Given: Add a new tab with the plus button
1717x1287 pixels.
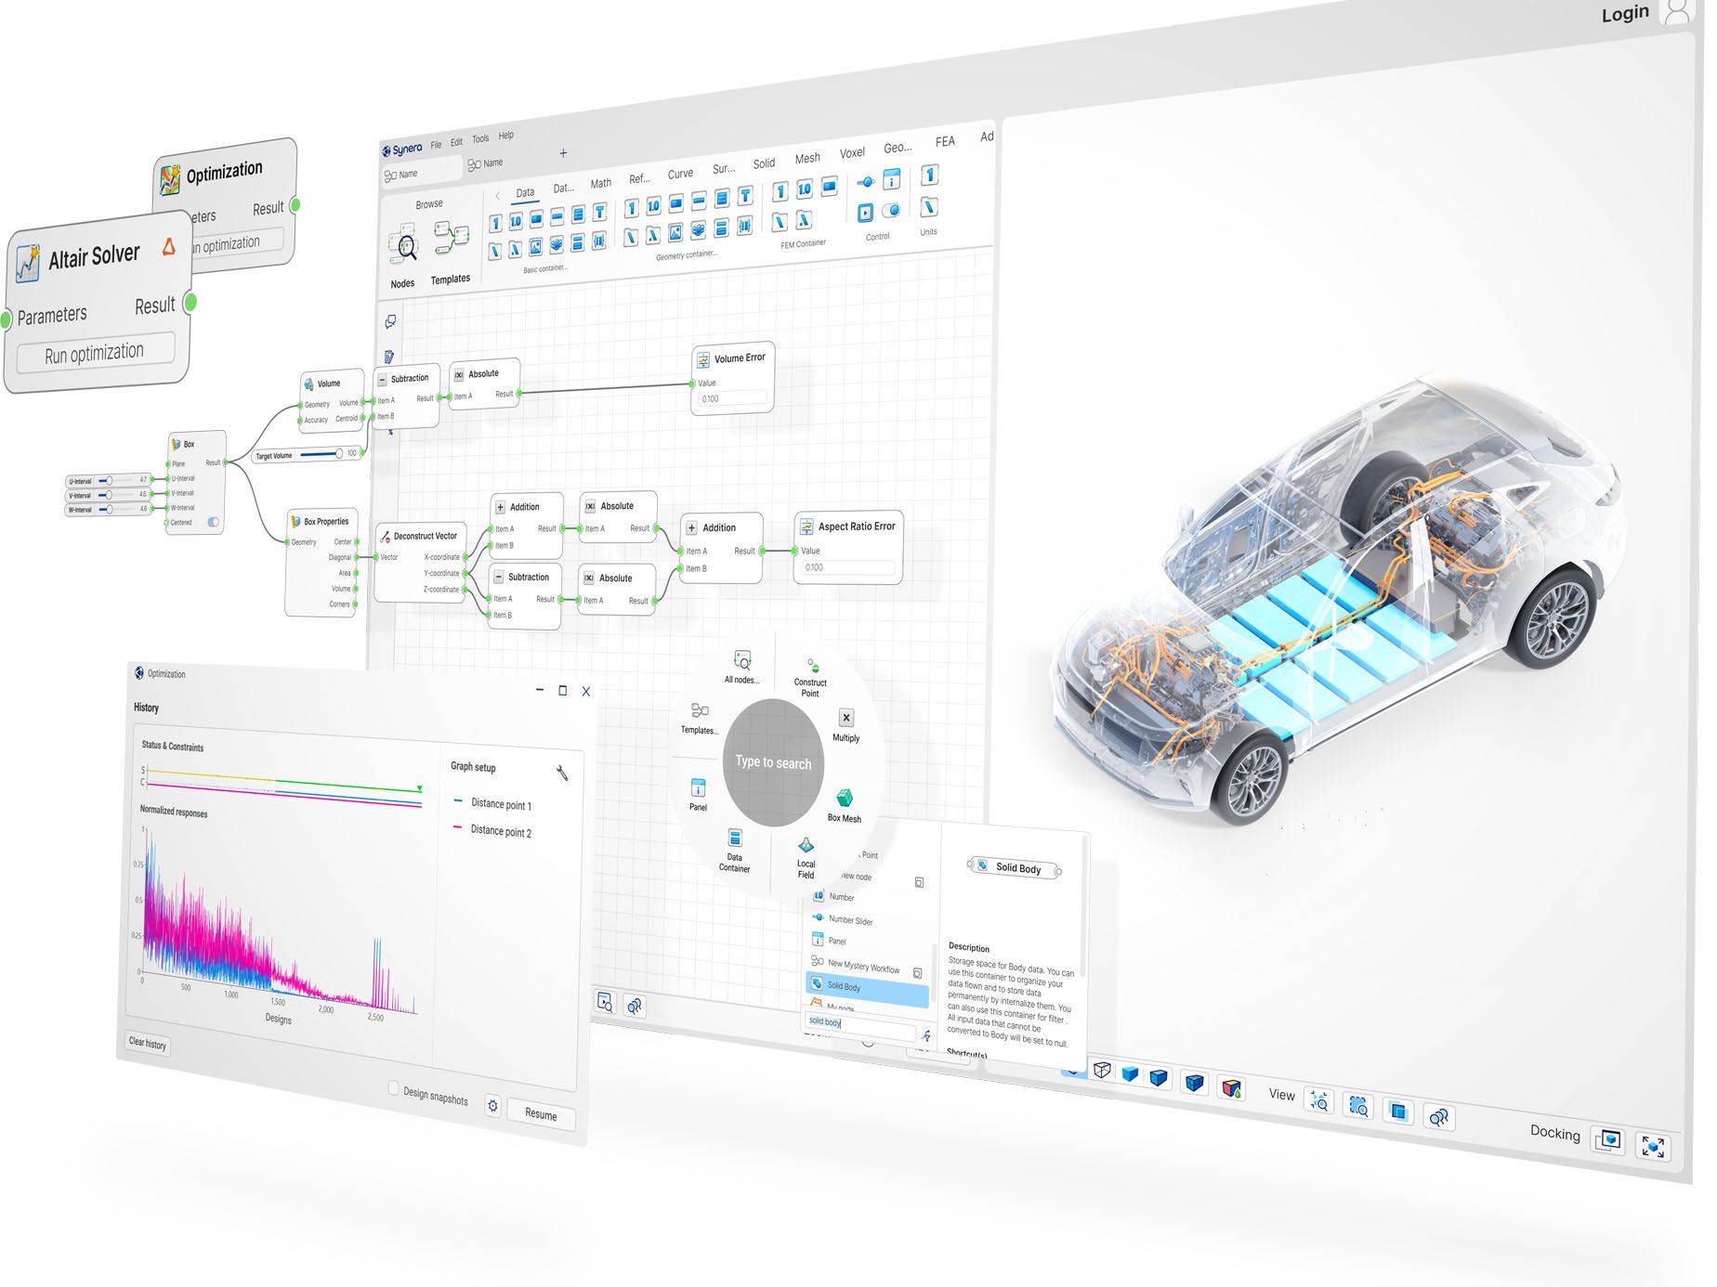Looking at the screenshot, I should 563,153.
